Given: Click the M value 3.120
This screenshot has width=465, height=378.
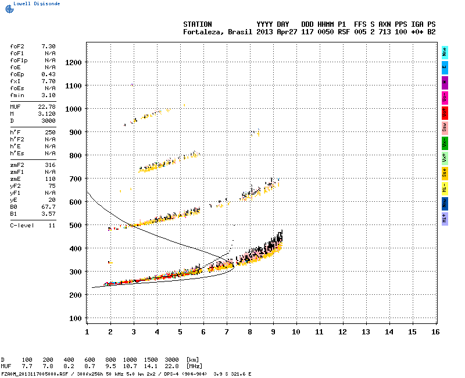Looking at the screenshot, I should pos(47,114).
